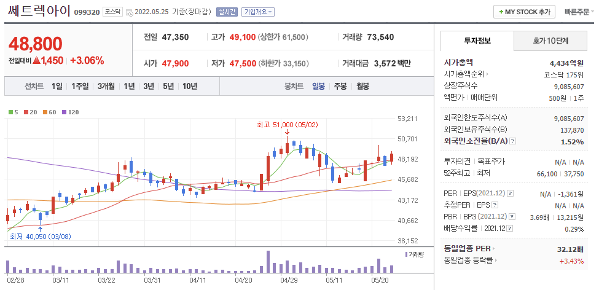599x290 pixels.
Task: Click the 외국인보유주식수 value 137,870
Action: click(x=572, y=130)
